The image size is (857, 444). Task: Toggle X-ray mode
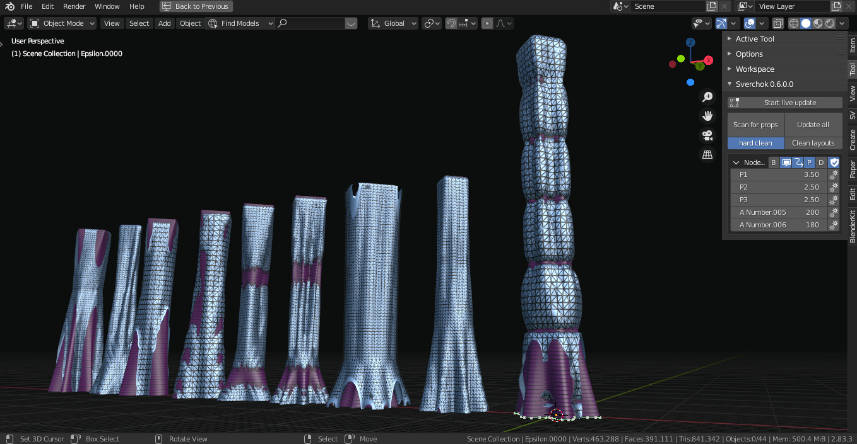[x=778, y=23]
